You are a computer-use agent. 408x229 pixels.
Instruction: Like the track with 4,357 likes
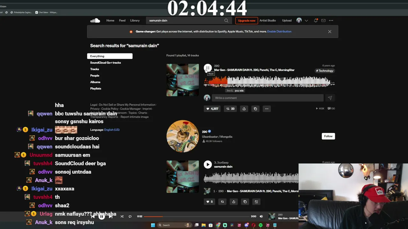coord(212,109)
